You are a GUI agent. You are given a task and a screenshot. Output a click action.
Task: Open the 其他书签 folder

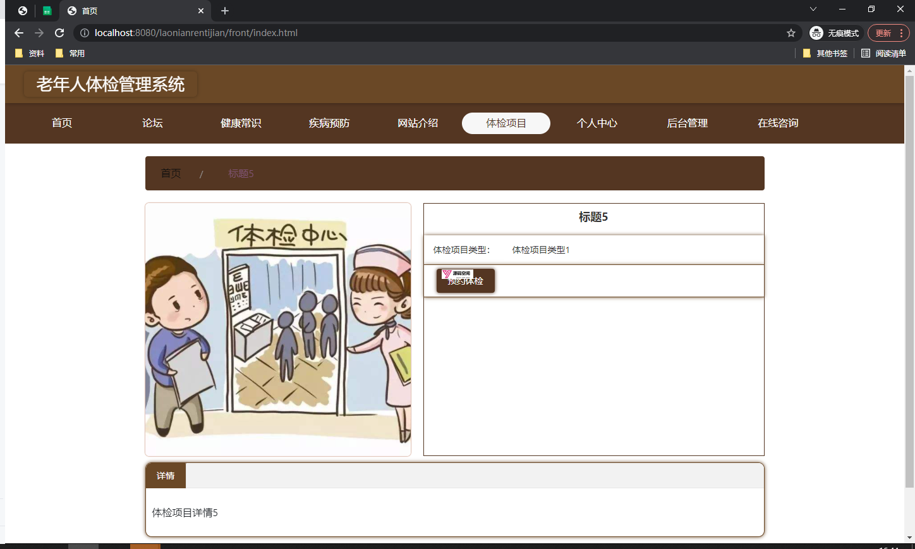825,54
